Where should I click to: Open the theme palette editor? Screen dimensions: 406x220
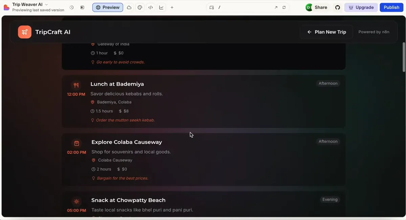tap(140, 7)
